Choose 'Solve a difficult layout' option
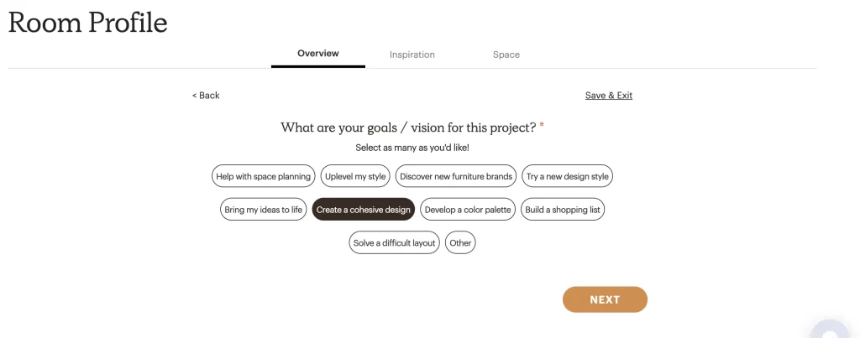 coord(395,243)
